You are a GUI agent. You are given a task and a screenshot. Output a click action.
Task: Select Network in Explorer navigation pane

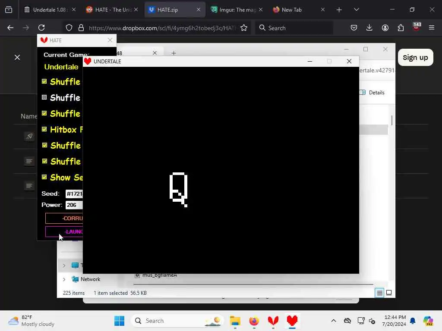click(x=90, y=279)
